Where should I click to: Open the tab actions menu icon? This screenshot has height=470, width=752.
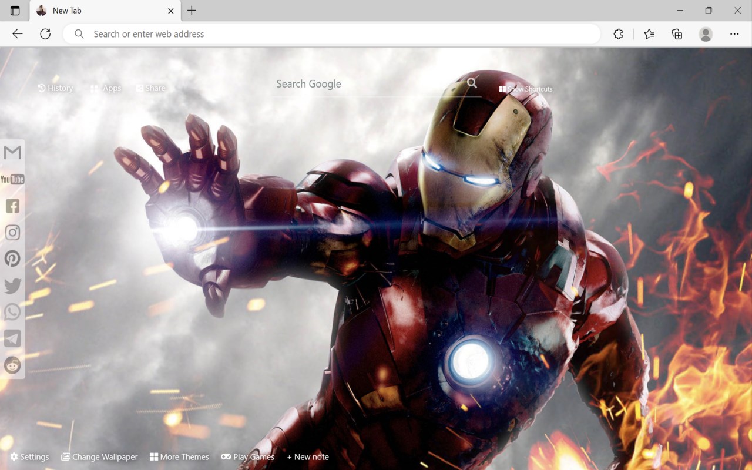(15, 11)
